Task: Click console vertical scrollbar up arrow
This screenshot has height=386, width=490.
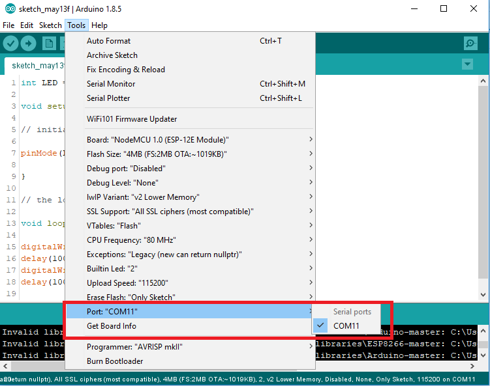Action: 483,331
